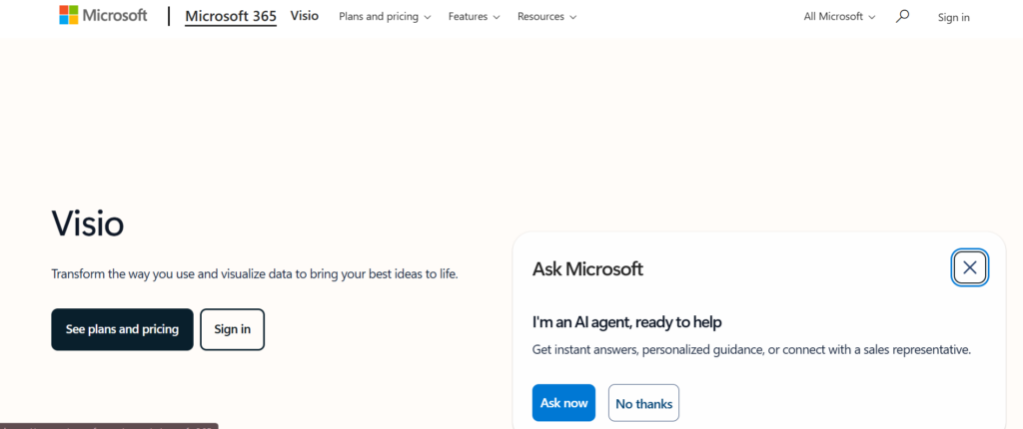The height and width of the screenshot is (429, 1023).
Task: Close the Ask Microsoft chat popup
Action: click(x=970, y=267)
